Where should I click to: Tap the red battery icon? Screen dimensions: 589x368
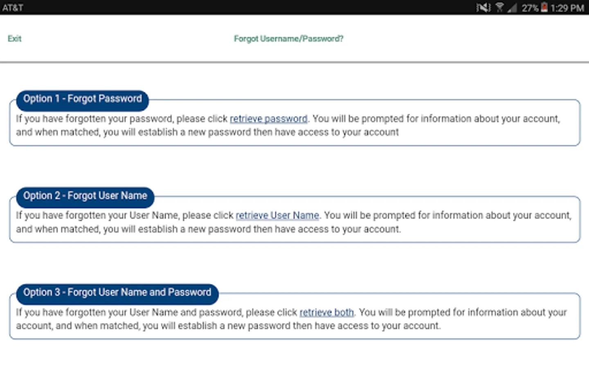point(544,7)
